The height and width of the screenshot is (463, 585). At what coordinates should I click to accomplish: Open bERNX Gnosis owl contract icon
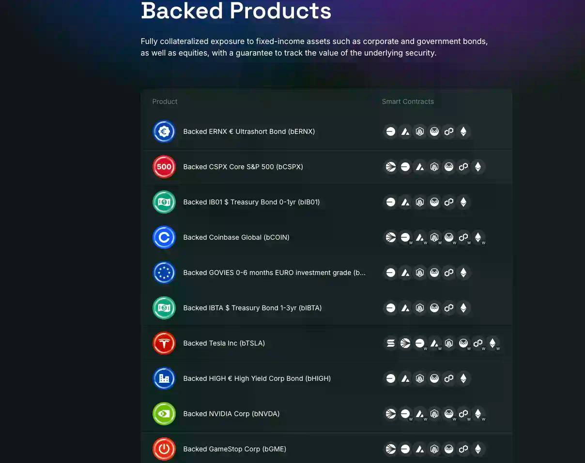point(434,131)
